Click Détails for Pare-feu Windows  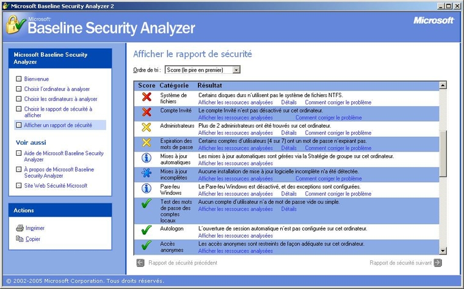pos(289,194)
